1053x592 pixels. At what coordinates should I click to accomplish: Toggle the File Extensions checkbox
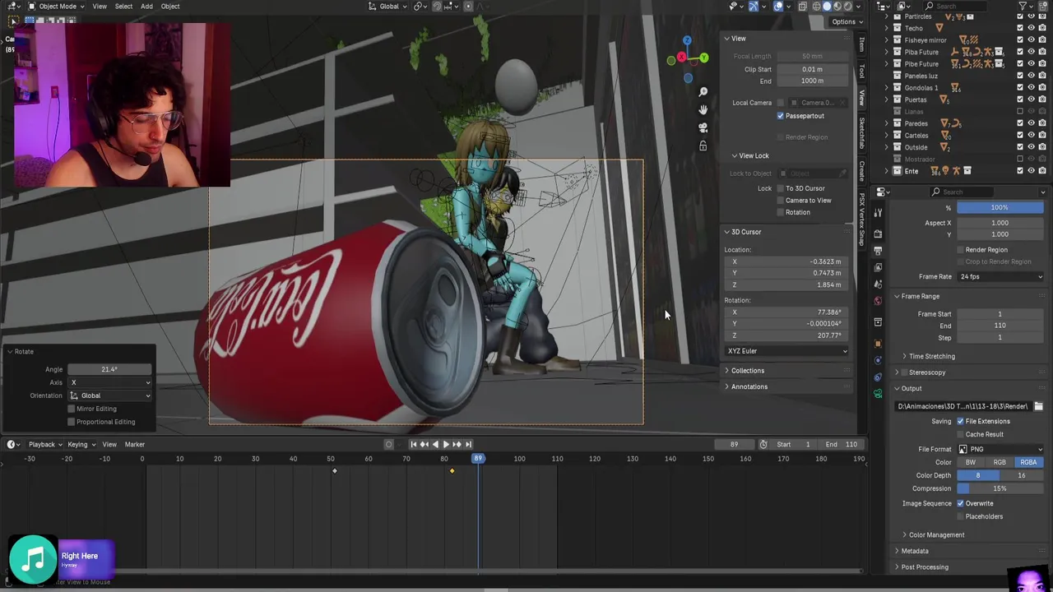click(960, 421)
